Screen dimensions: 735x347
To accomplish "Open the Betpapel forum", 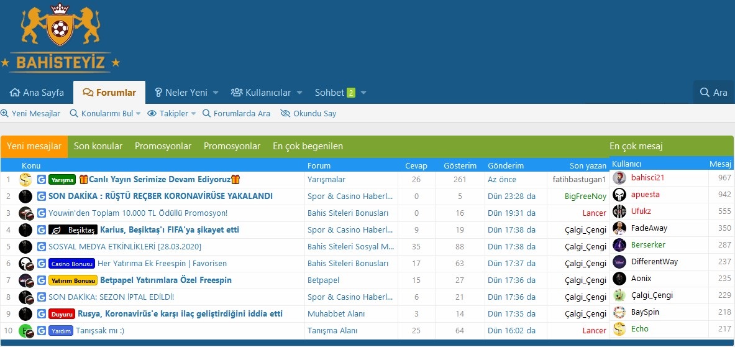I will click(x=324, y=280).
